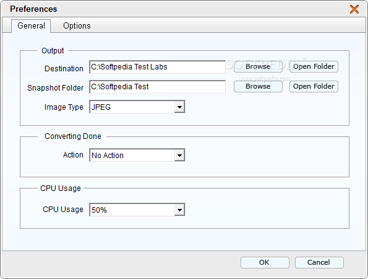
Task: Expand the CPU Usage dropdown arrow
Action: [x=179, y=210]
